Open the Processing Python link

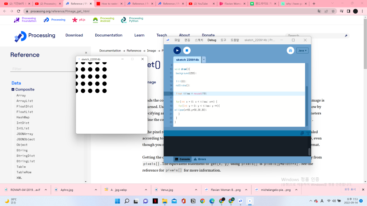(132, 20)
